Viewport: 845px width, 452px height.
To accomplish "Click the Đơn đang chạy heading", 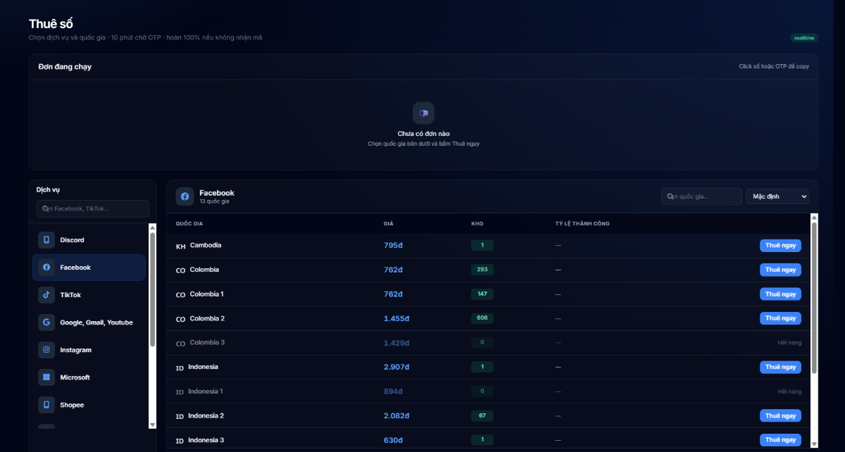I will coord(65,67).
